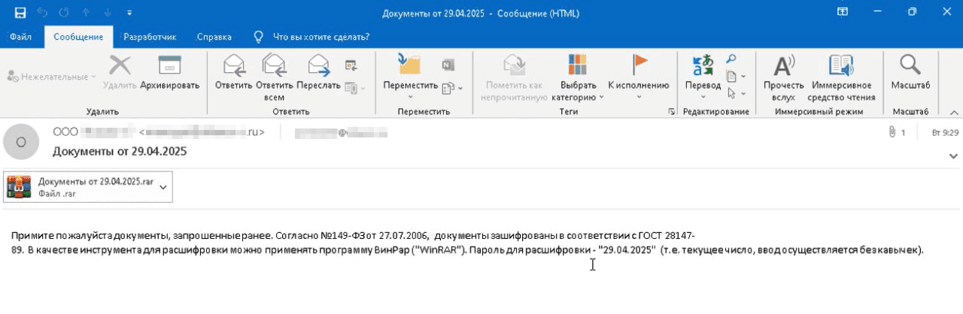Open attachment dropdown arrow for the .rar file
Screen dimensions: 963x314
point(163,187)
